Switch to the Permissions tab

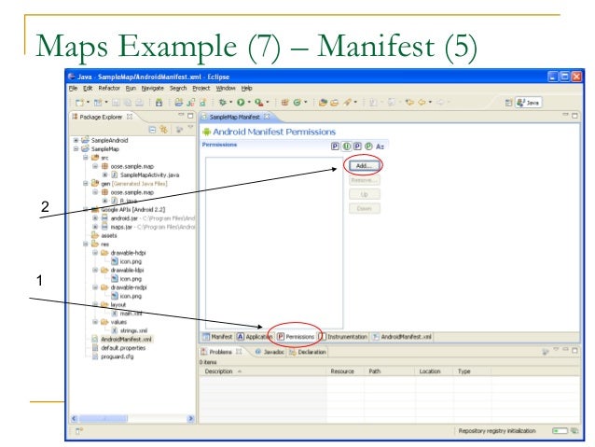coord(296,337)
